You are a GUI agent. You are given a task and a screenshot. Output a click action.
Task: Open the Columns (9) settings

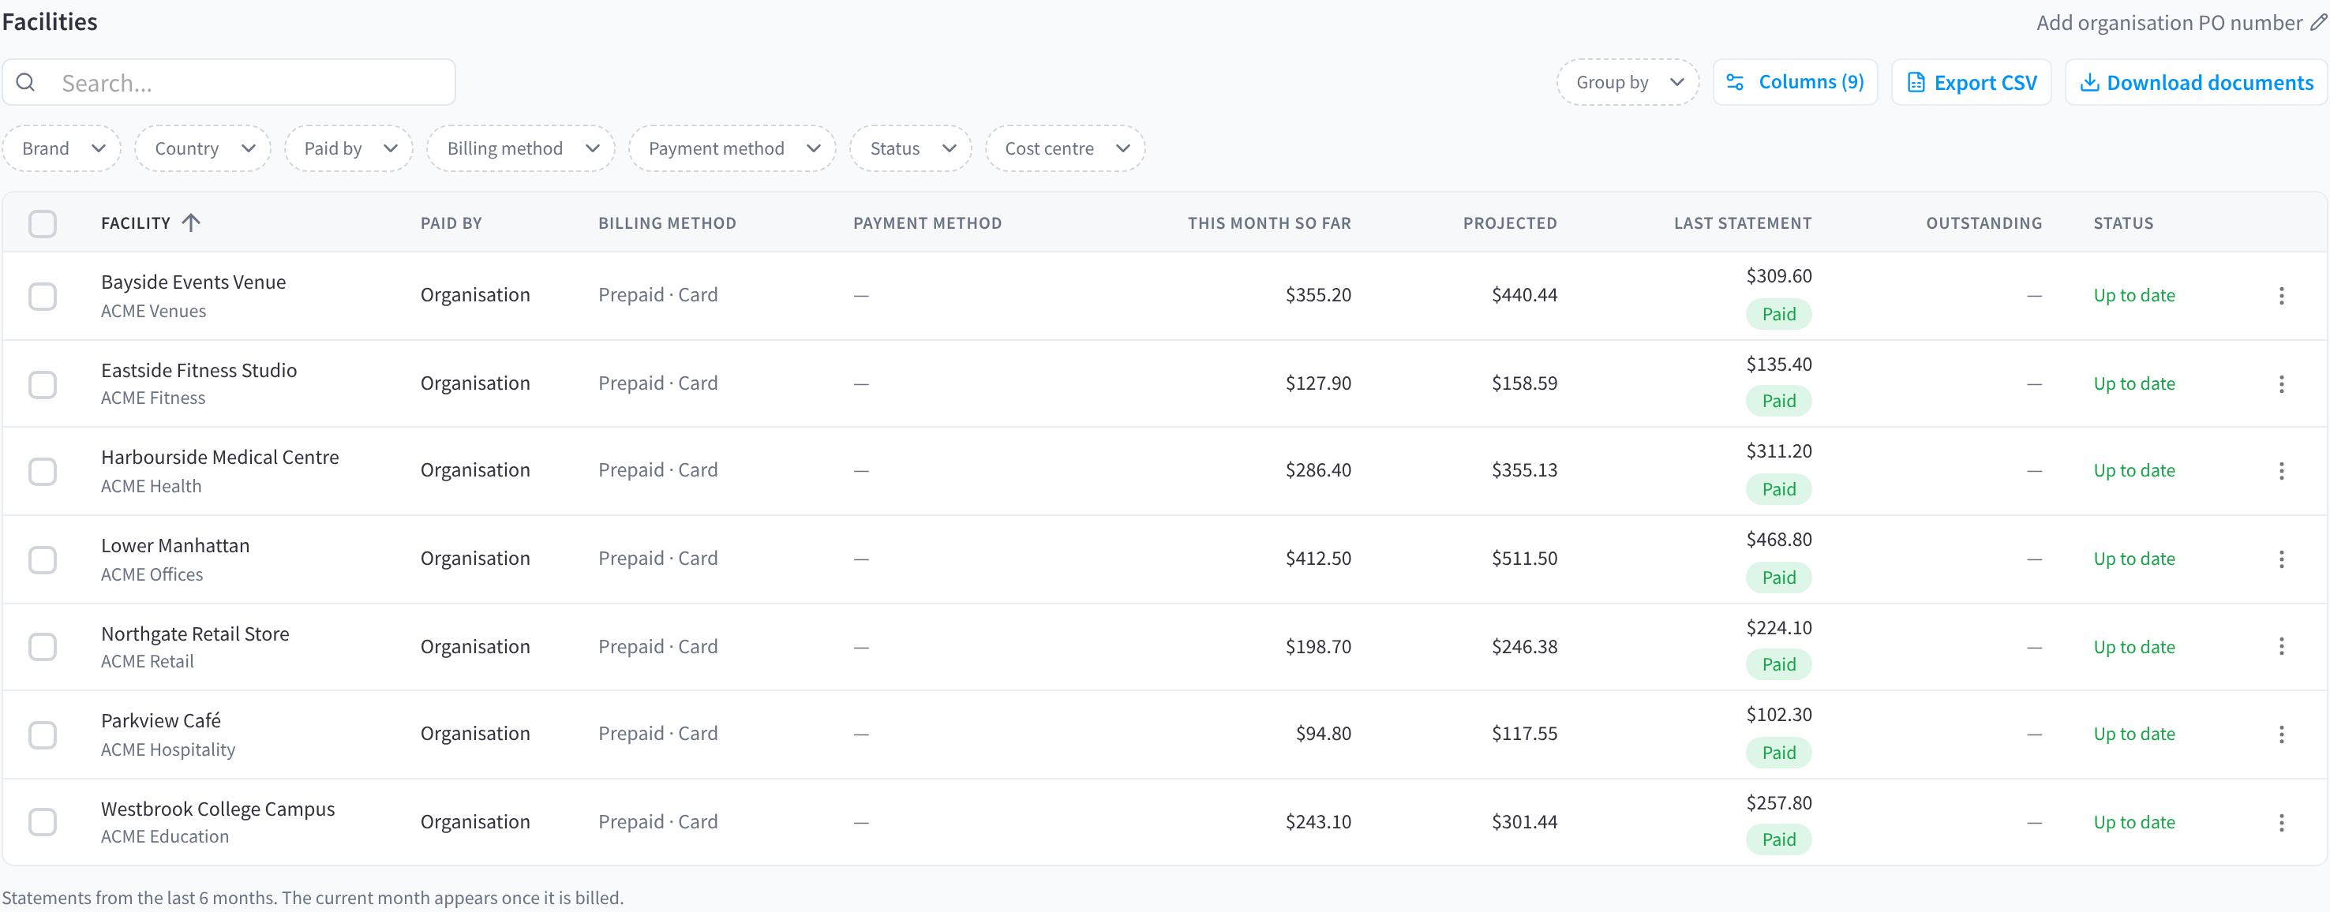(1796, 82)
